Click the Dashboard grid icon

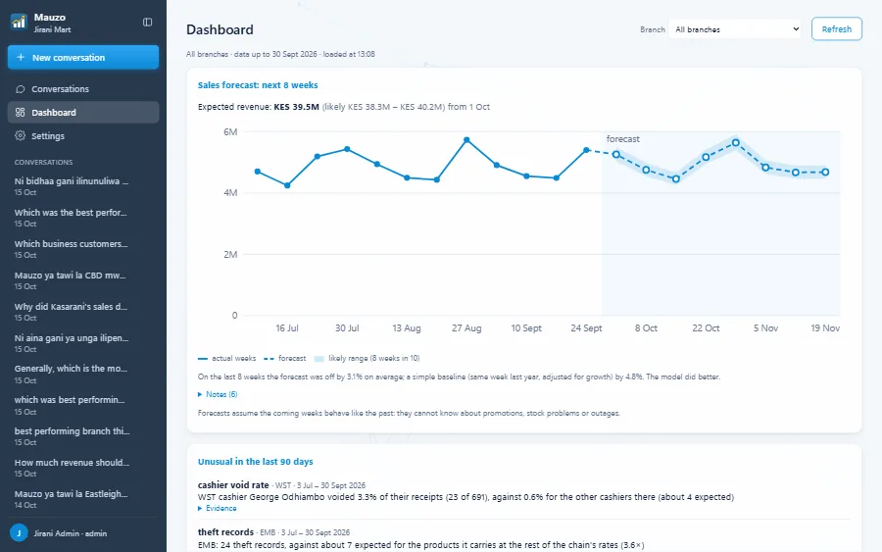(21, 113)
